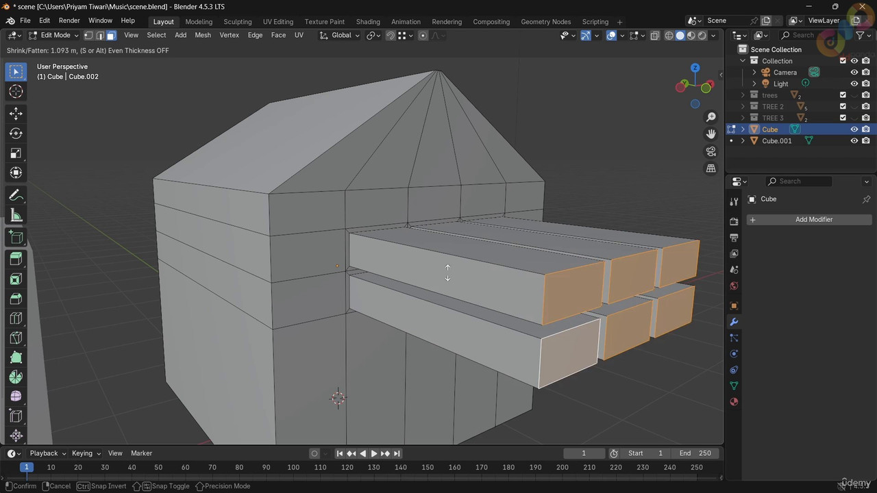Open the File menu
Screen dimensions: 877x493
coord(25,21)
